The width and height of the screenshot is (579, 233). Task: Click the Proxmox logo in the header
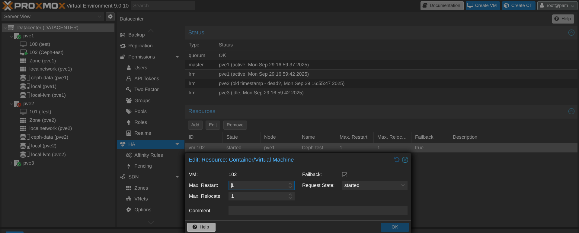[x=34, y=5]
